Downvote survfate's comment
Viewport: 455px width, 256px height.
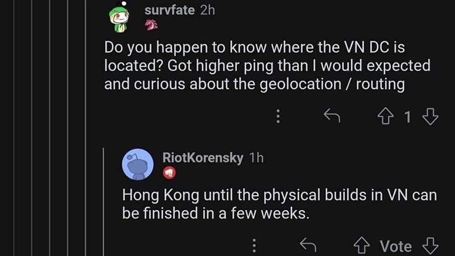(430, 116)
